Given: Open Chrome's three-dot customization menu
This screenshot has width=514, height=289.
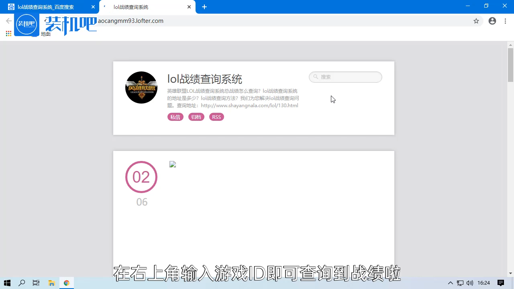Looking at the screenshot, I should pos(505,21).
